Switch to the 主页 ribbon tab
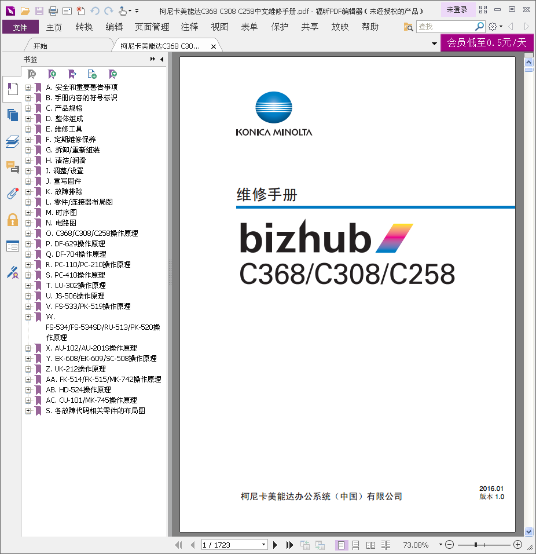The image size is (536, 554). (x=54, y=27)
